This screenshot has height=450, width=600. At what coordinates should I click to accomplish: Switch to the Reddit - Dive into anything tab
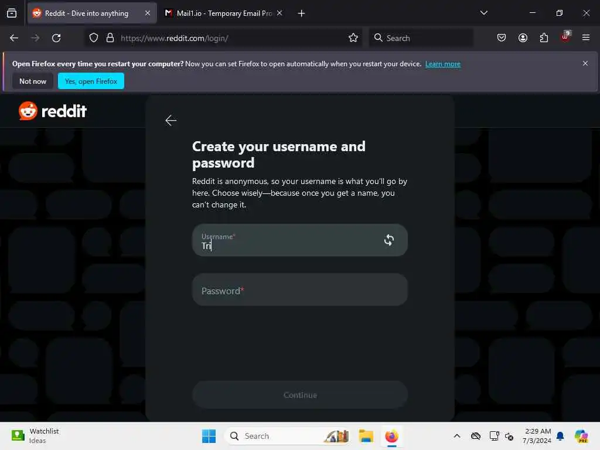pyautogui.click(x=92, y=13)
